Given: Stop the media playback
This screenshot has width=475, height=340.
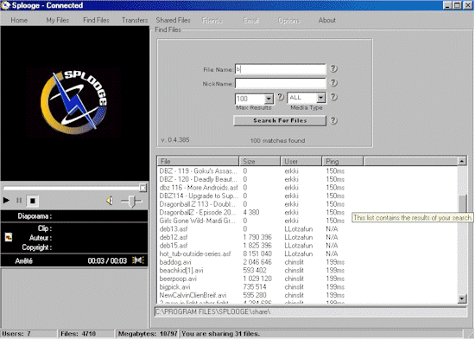Looking at the screenshot, I should point(33,201).
